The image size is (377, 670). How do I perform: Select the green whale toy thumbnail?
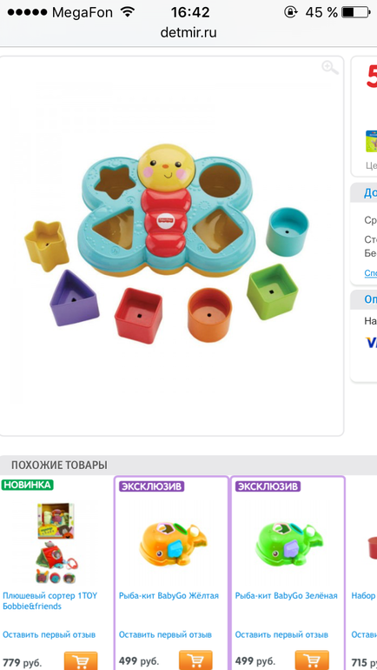click(x=290, y=543)
